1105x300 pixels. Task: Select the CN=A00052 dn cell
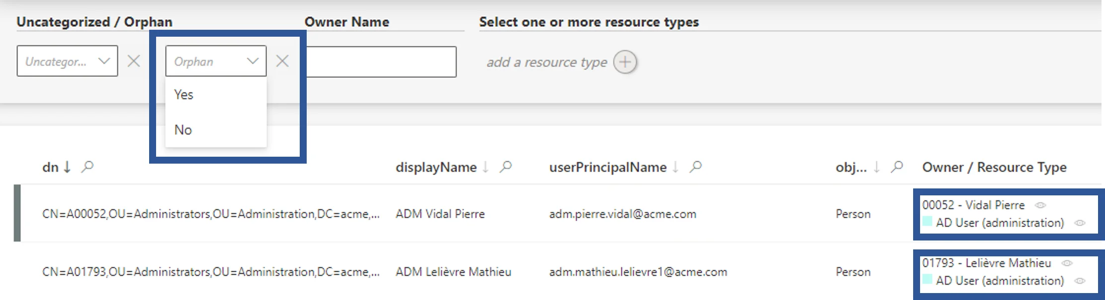point(211,214)
